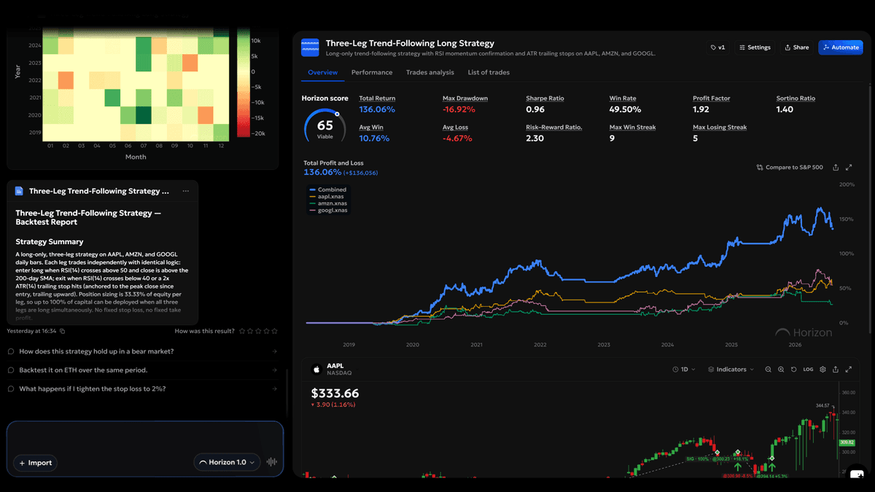This screenshot has width=875, height=492.
Task: Ask about tightening stop loss to 2%
Action: (x=142, y=388)
